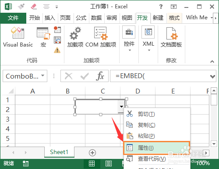Viewport: 219px width, 169px height.
Task: Select row 4 header
Action: [8, 129]
